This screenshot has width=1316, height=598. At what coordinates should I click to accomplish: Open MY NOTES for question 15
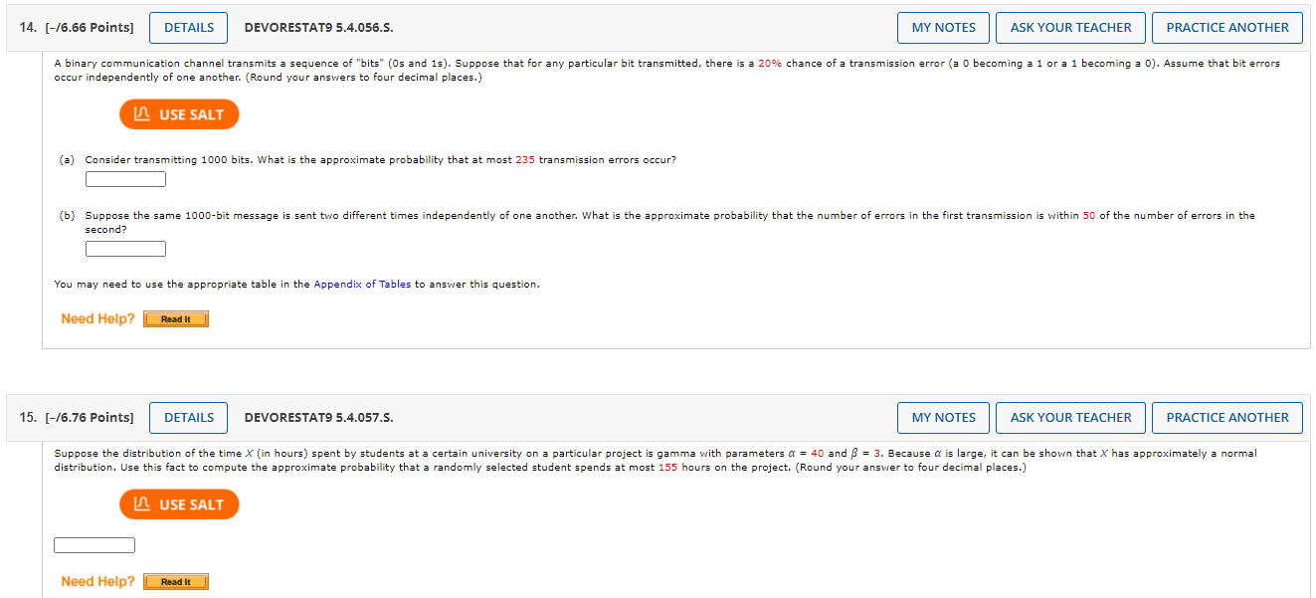click(942, 417)
